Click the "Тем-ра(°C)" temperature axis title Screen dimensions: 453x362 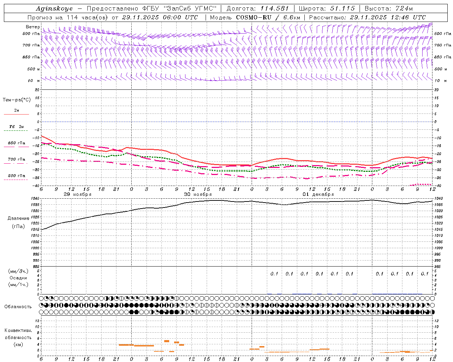coord(17,100)
